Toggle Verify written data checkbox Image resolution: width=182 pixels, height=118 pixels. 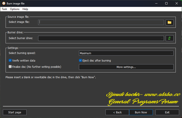point(10,61)
